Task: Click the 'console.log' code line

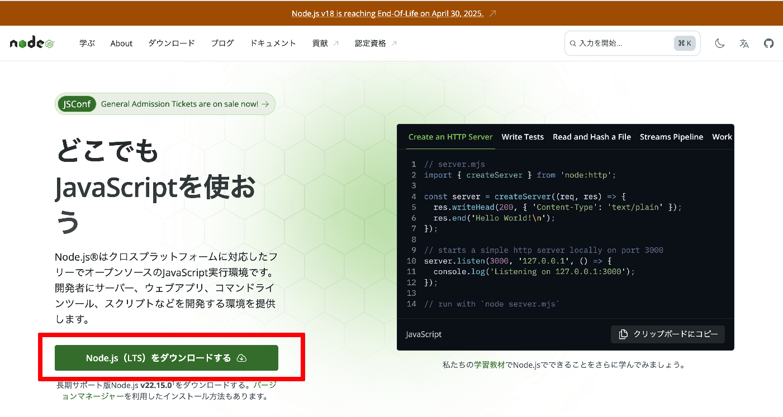Action: pos(534,271)
